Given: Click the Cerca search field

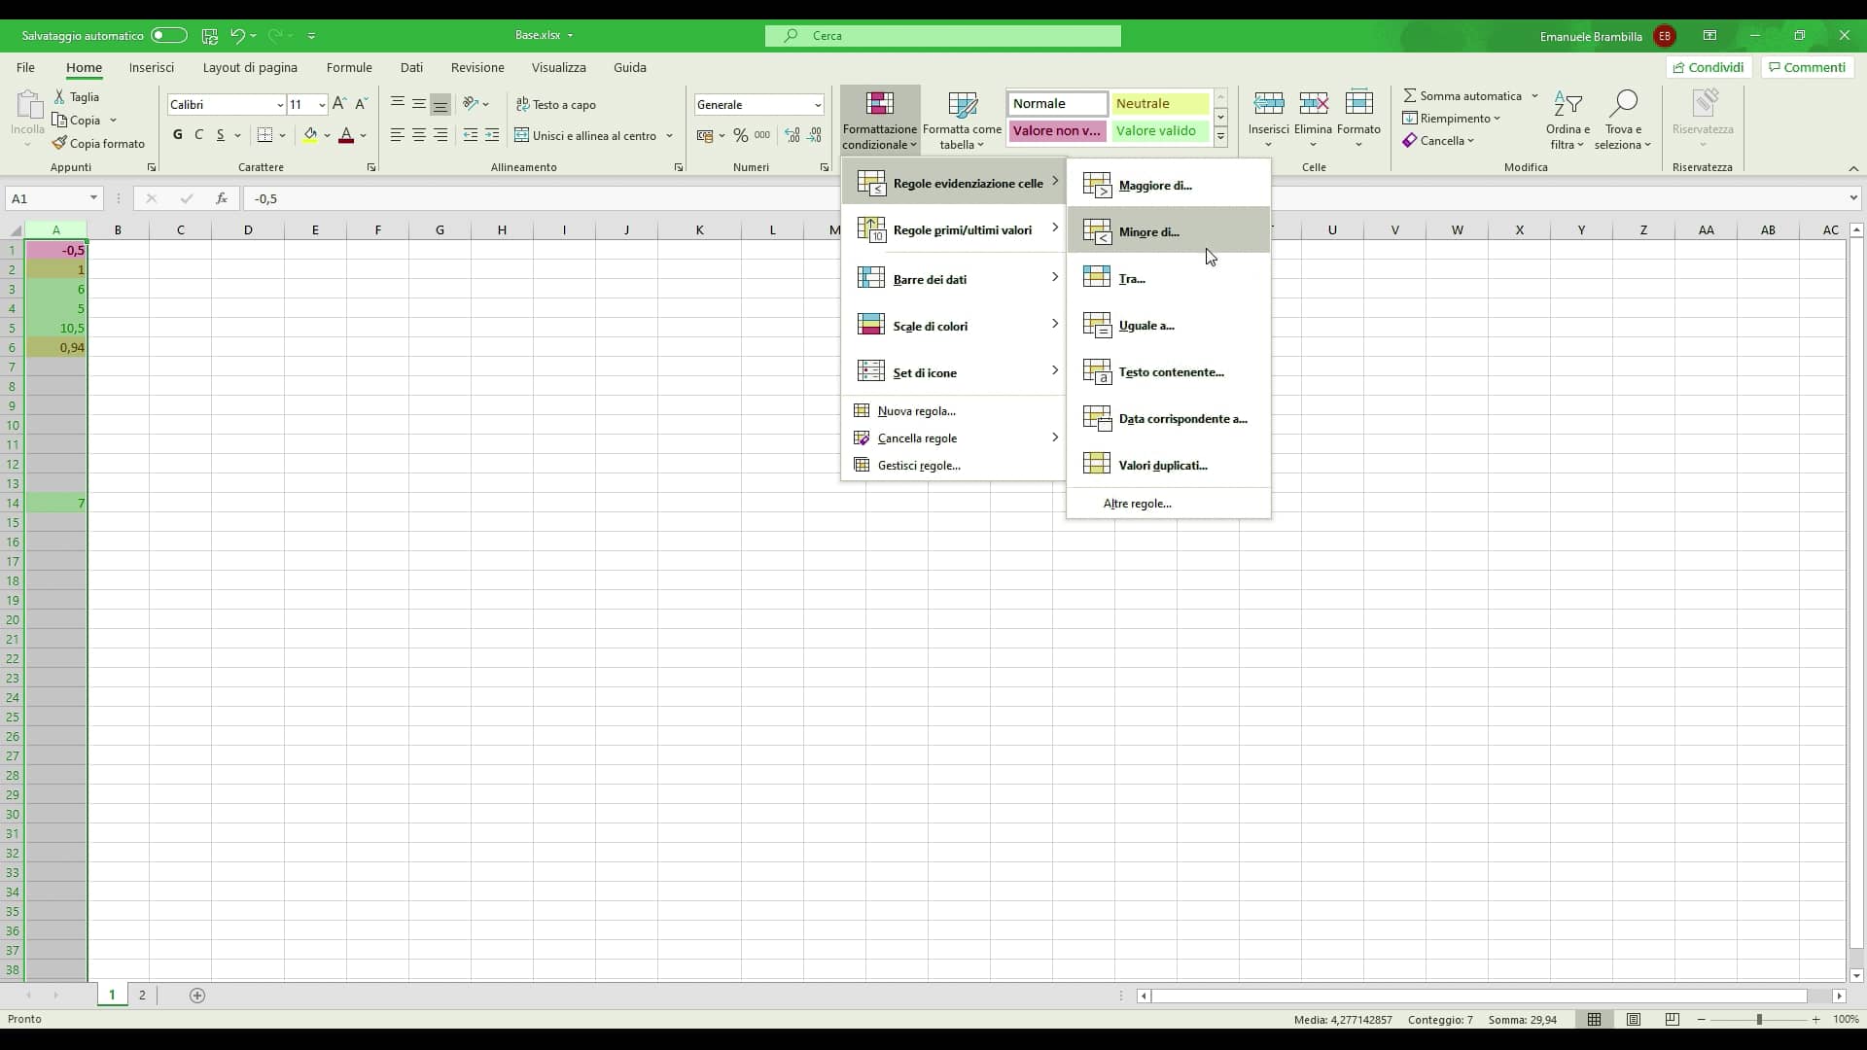Looking at the screenshot, I should click(943, 36).
